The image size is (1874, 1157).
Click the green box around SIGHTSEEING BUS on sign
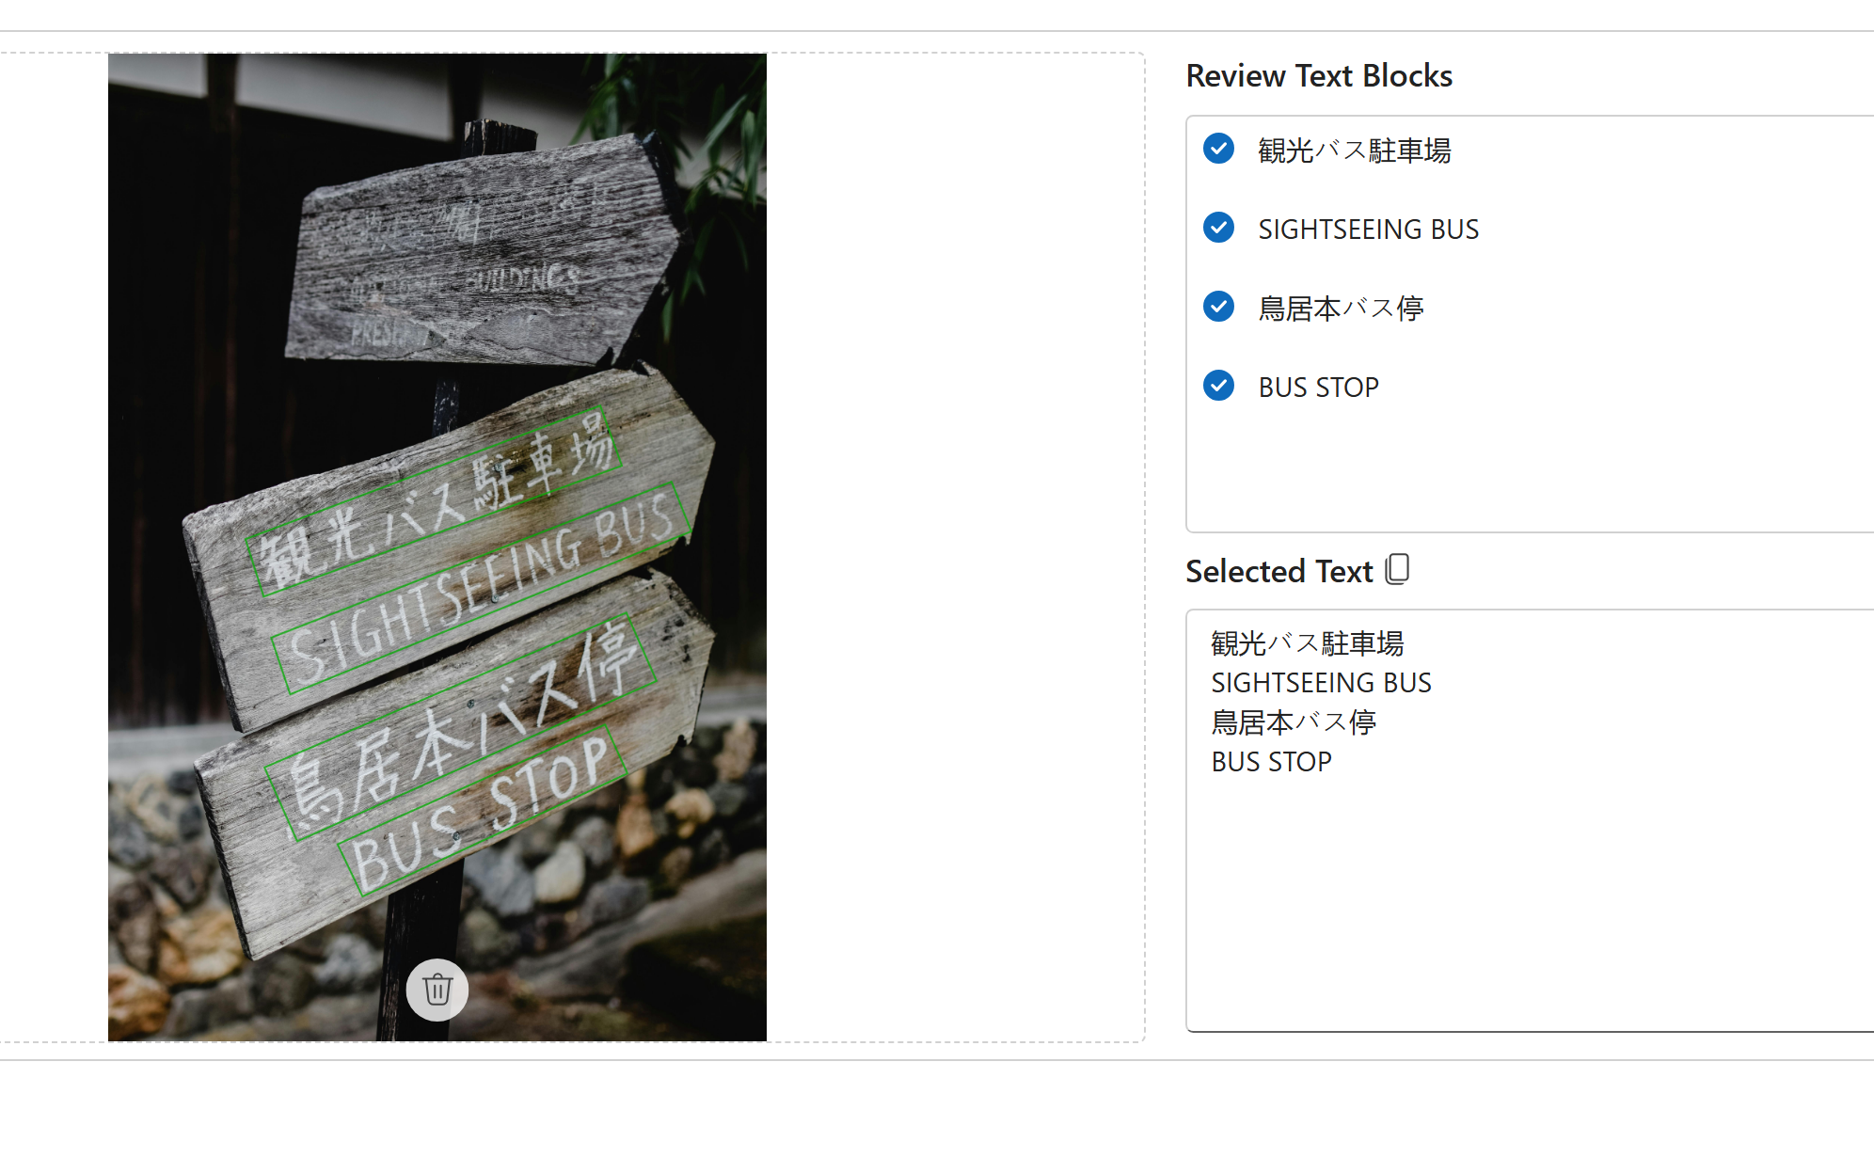[481, 588]
